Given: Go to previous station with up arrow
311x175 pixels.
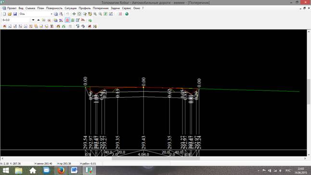Looking at the screenshot, I should (x=39, y=20).
